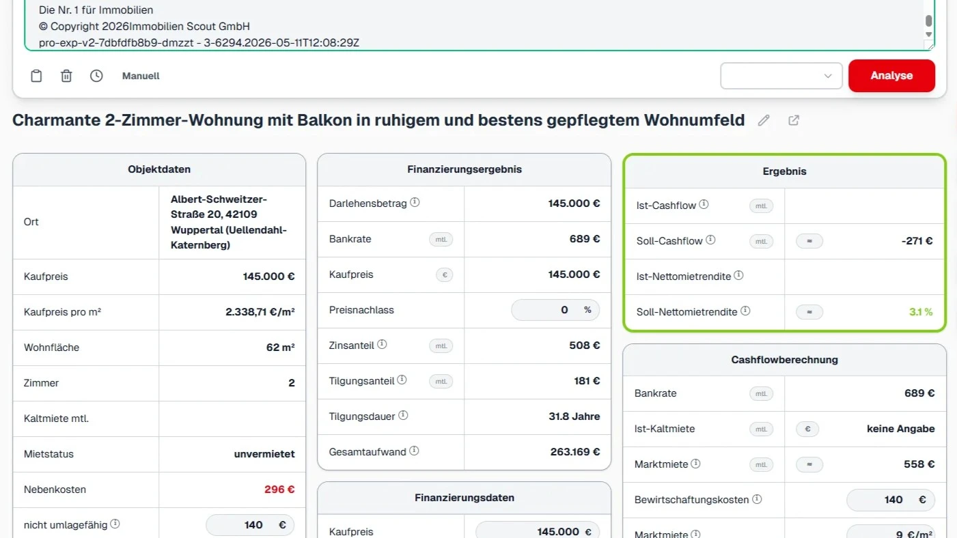Click the Gesamtaufwand value '263.169 €'
Image resolution: width=957 pixels, height=538 pixels.
coord(575,451)
